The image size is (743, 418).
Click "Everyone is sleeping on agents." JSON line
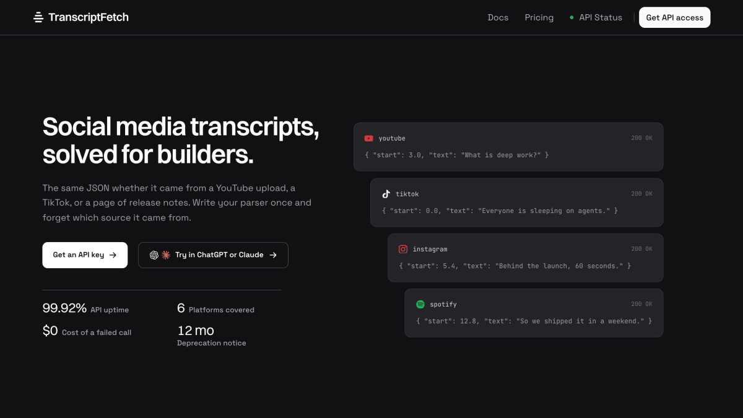coord(500,211)
